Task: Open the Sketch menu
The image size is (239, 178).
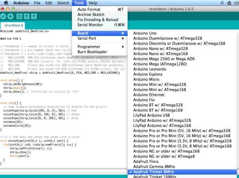Action: pyautogui.click(x=63, y=3)
